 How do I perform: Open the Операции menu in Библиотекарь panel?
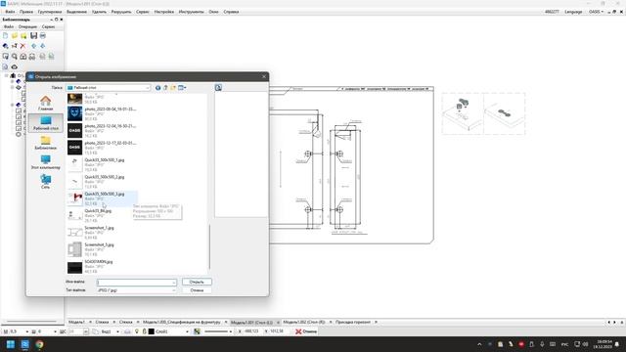click(27, 26)
